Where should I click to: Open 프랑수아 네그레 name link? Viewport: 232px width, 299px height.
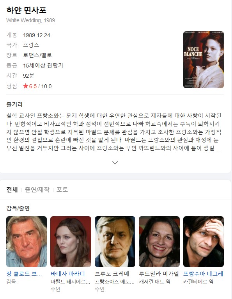pos(203,274)
